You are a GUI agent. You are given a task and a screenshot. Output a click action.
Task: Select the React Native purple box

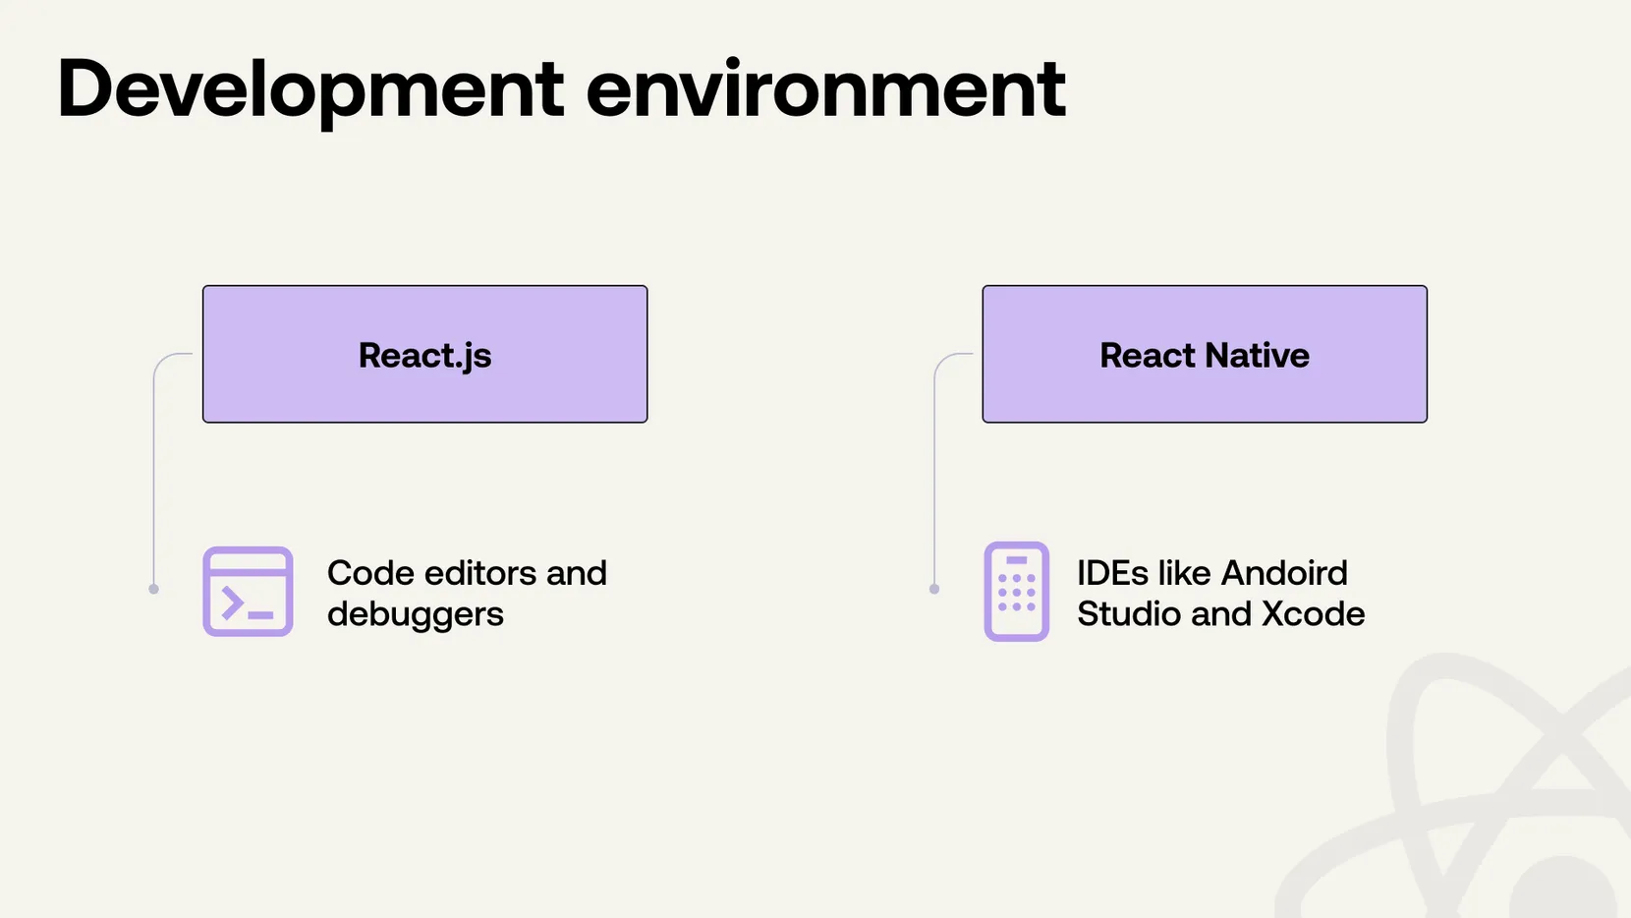(x=1205, y=354)
